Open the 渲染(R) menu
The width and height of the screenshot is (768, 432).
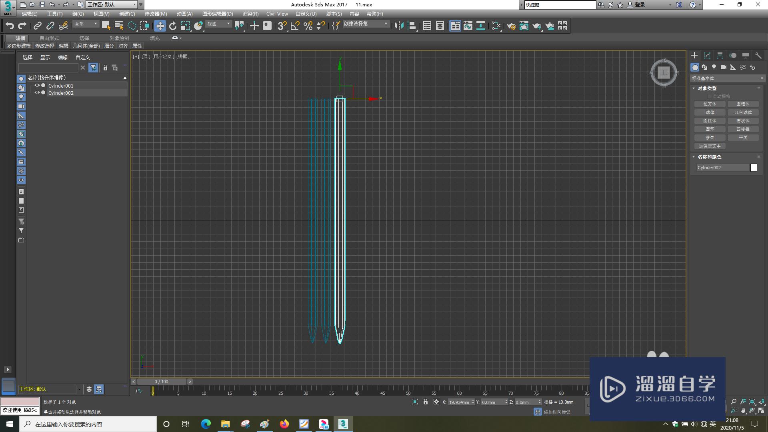pos(250,14)
